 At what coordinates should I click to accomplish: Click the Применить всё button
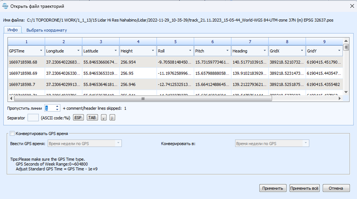tap(305, 188)
